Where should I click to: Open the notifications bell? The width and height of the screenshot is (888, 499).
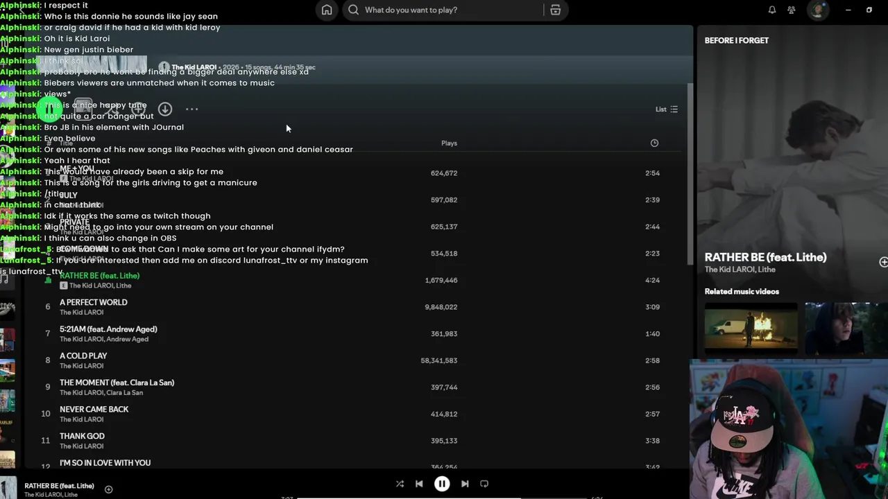[771, 10]
